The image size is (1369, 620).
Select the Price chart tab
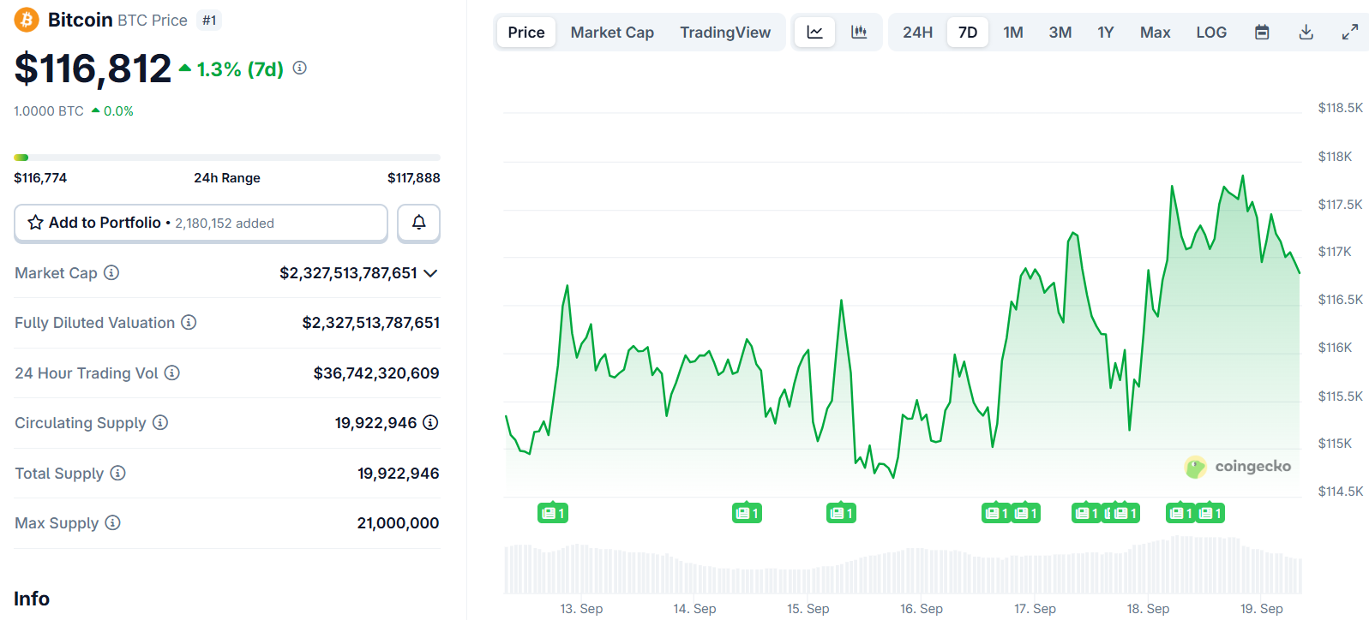[x=526, y=33]
